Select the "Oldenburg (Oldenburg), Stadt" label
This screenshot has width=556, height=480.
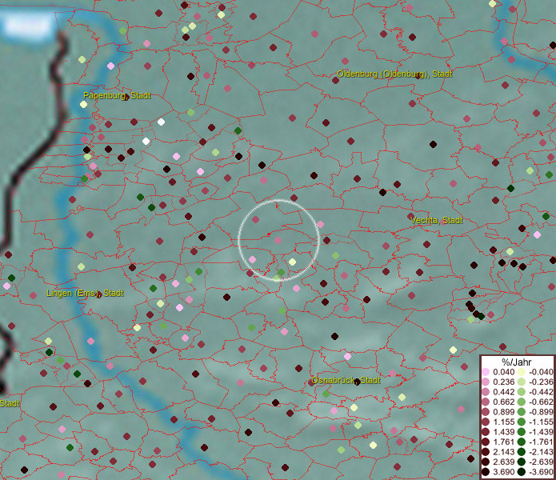point(394,74)
